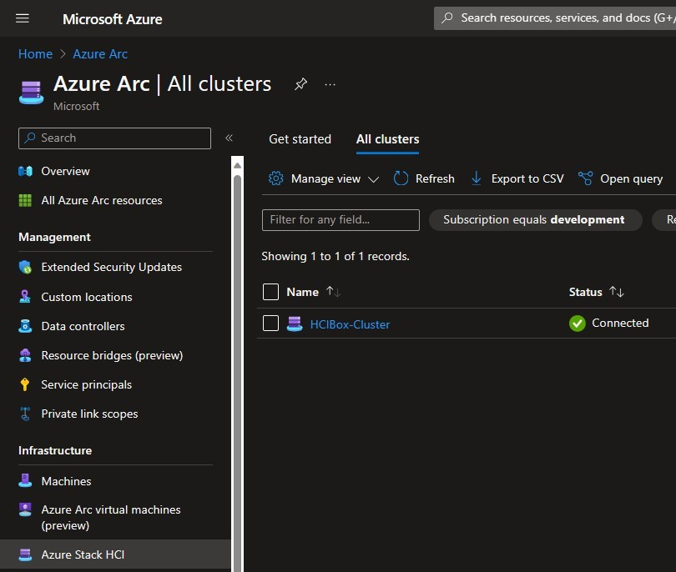Screen dimensions: 676x572
Task: Click the Resource bridges icon
Action: point(25,355)
